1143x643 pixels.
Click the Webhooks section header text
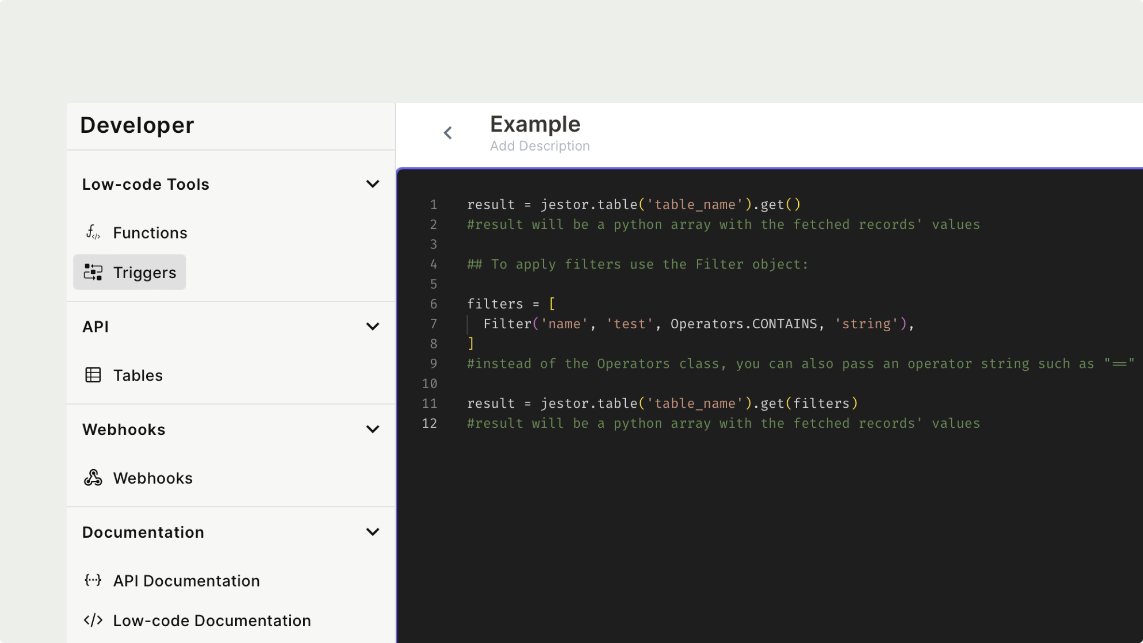[124, 430]
